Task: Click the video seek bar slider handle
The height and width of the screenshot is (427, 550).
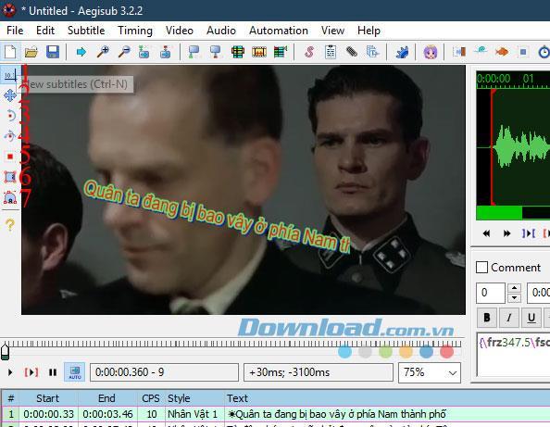Action: point(5,352)
